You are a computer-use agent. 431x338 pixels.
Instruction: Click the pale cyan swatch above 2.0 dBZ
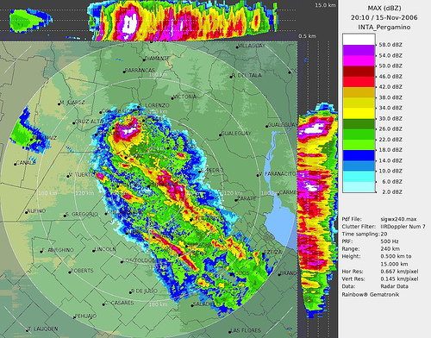[x=359, y=187]
